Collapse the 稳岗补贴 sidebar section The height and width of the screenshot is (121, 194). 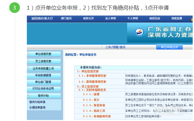click(x=44, y=96)
